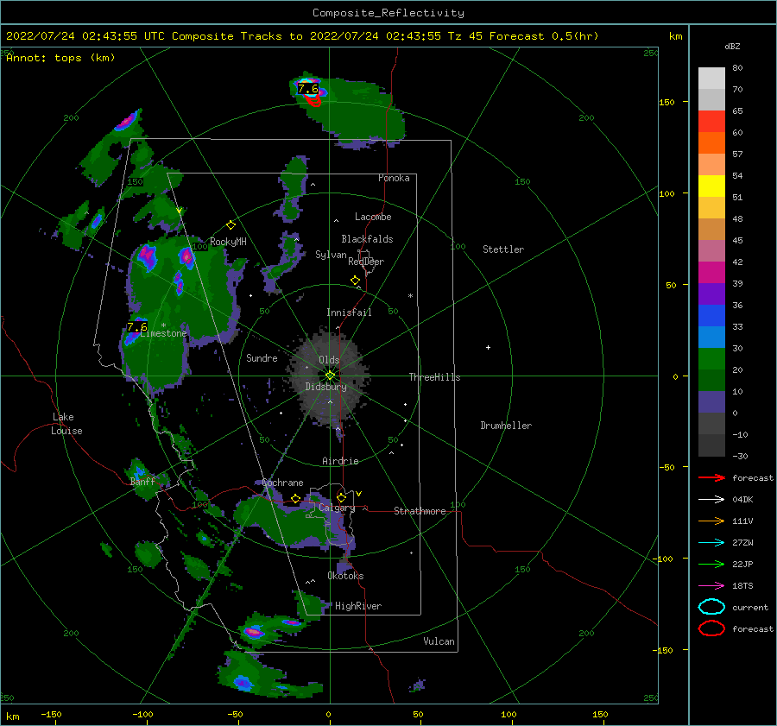
Task: Click the green 22JP arrow legend icon
Action: coord(711,564)
